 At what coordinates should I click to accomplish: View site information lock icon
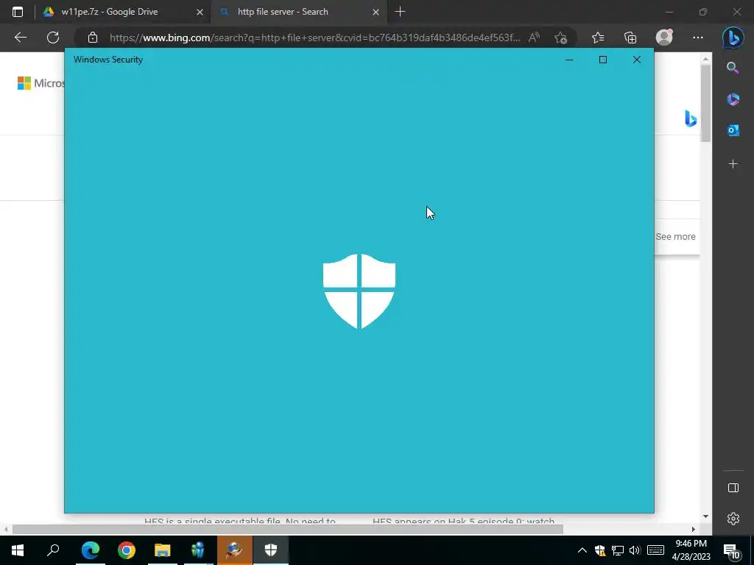tap(93, 38)
